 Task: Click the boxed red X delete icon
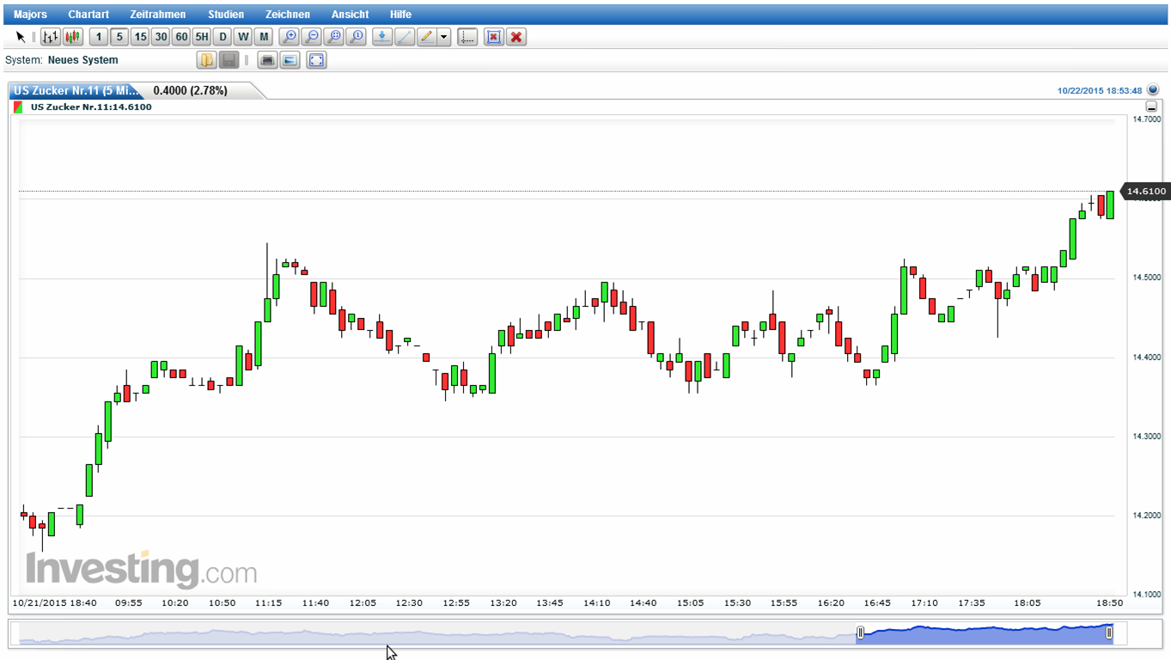(x=494, y=37)
